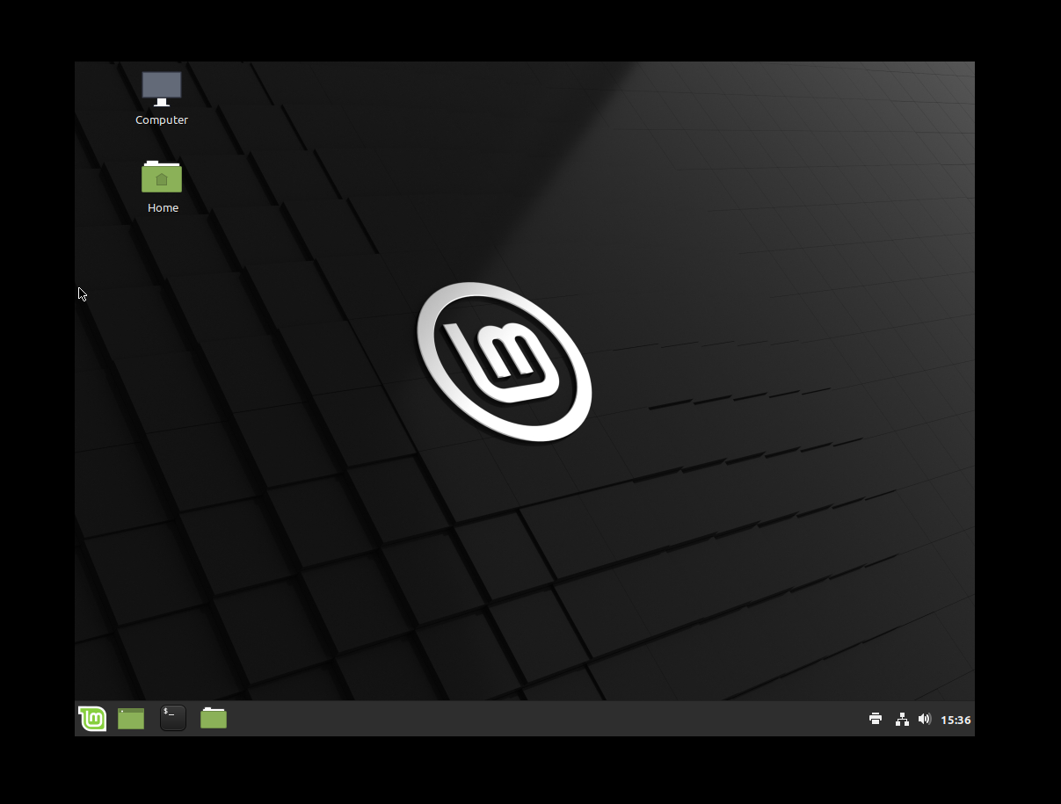Open the calendar via the 15:36 clock
1061x804 pixels.
pos(956,720)
